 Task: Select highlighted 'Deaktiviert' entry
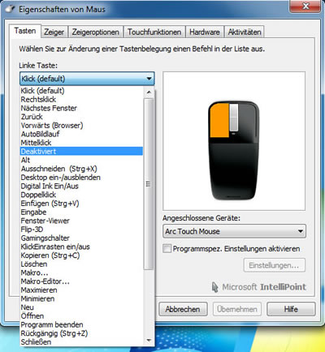click(81, 151)
